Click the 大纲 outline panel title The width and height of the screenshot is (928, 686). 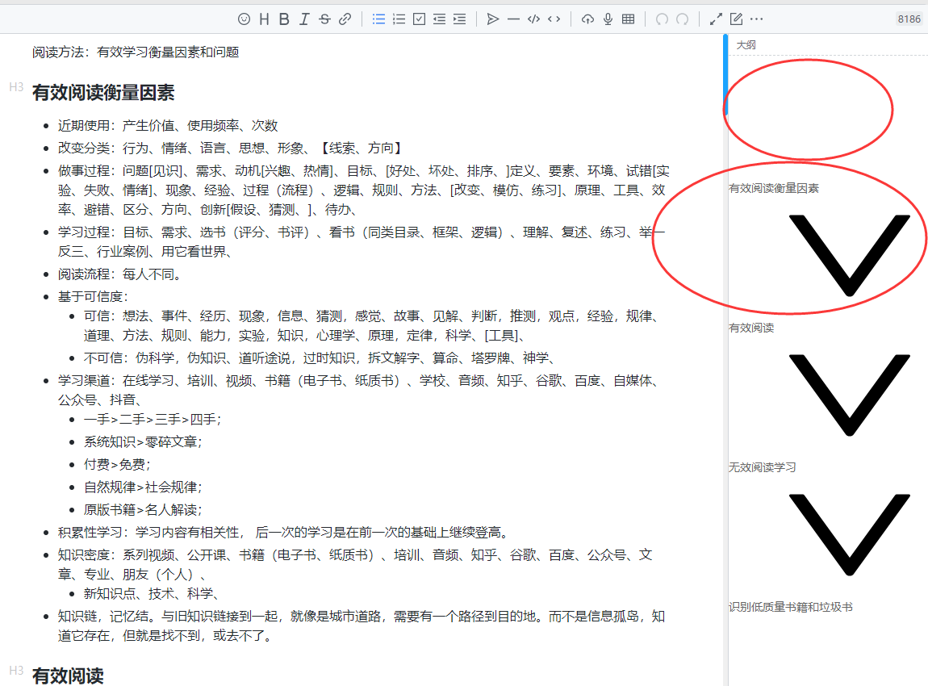pyautogui.click(x=746, y=45)
